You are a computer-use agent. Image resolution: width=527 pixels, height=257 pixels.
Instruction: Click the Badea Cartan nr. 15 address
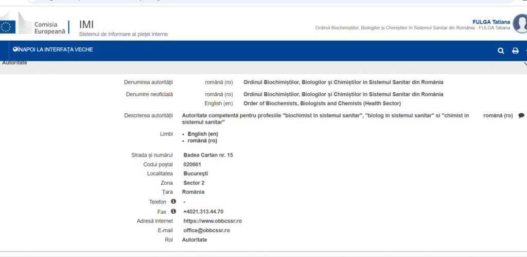point(208,155)
